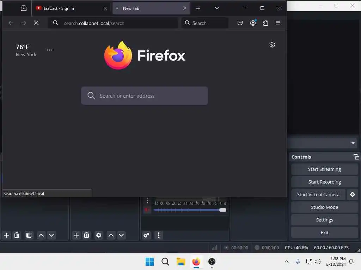
Task: Enable Studio Mode in OBS
Action: pos(324,207)
